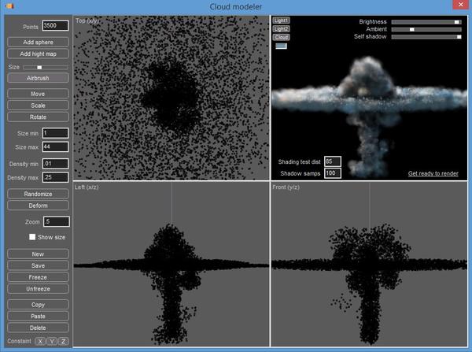Unfreeze the points

(x=38, y=289)
